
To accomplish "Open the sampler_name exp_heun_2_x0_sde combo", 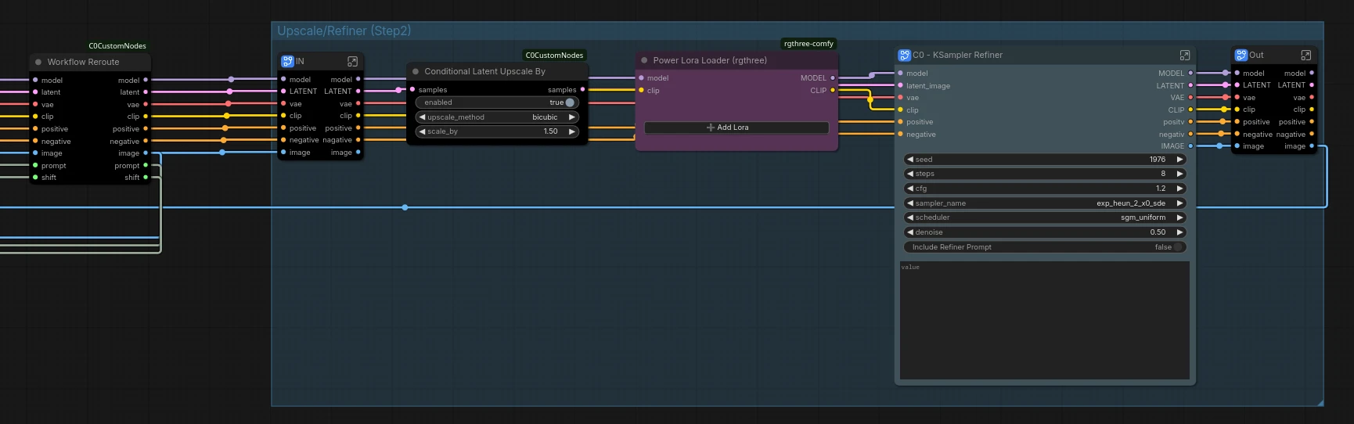I will [x=1045, y=203].
